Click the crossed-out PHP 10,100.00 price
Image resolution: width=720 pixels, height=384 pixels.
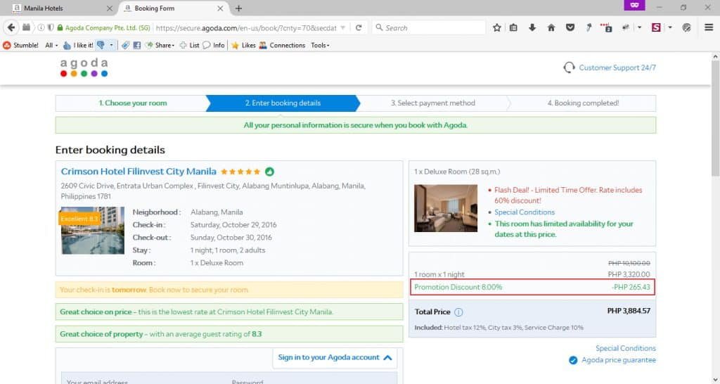[629, 263]
